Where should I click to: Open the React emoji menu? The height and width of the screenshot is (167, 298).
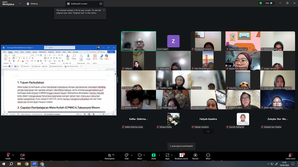[140, 156]
